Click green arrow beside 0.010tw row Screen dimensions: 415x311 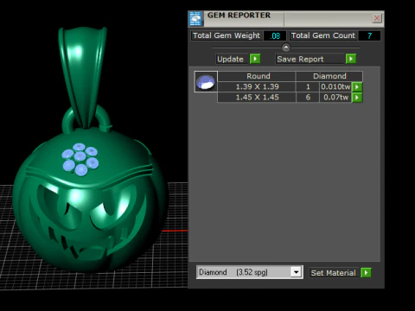357,86
